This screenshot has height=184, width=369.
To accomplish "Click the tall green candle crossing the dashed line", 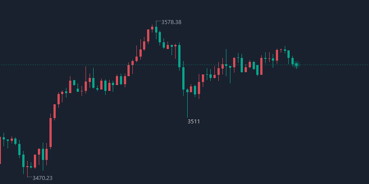I will pyautogui.click(x=179, y=56).
